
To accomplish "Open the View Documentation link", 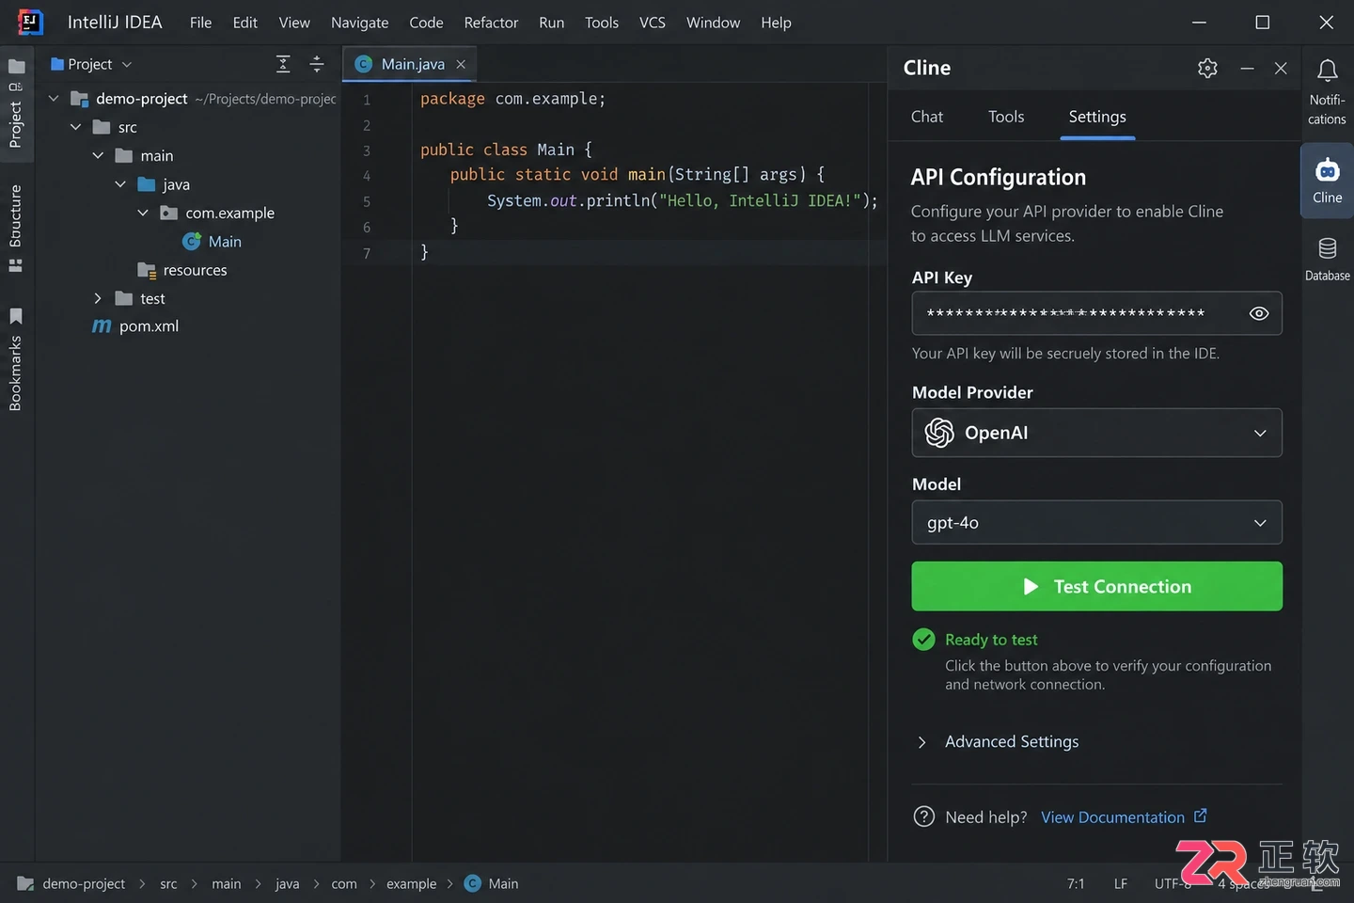I will click(1112, 817).
